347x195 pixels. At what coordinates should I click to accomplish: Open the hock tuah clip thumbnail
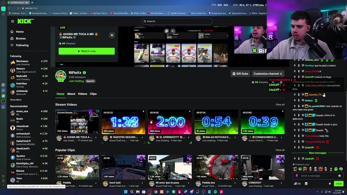(x=124, y=167)
